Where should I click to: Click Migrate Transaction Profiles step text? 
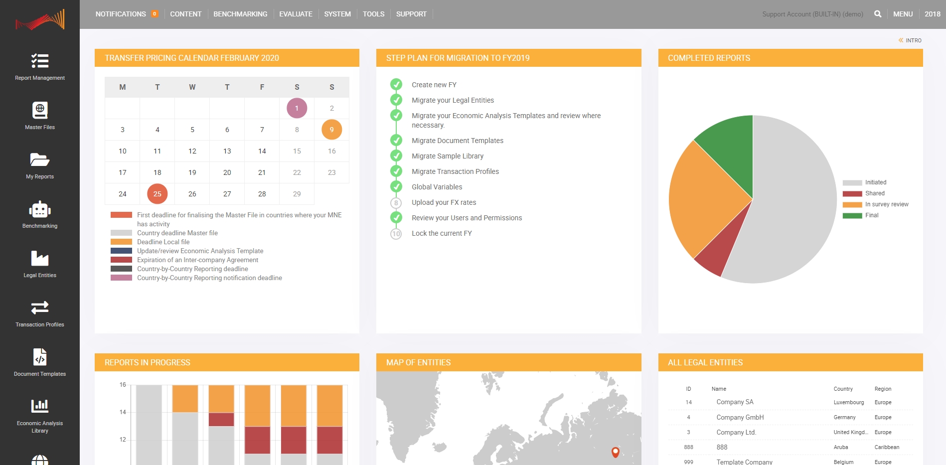pos(455,171)
